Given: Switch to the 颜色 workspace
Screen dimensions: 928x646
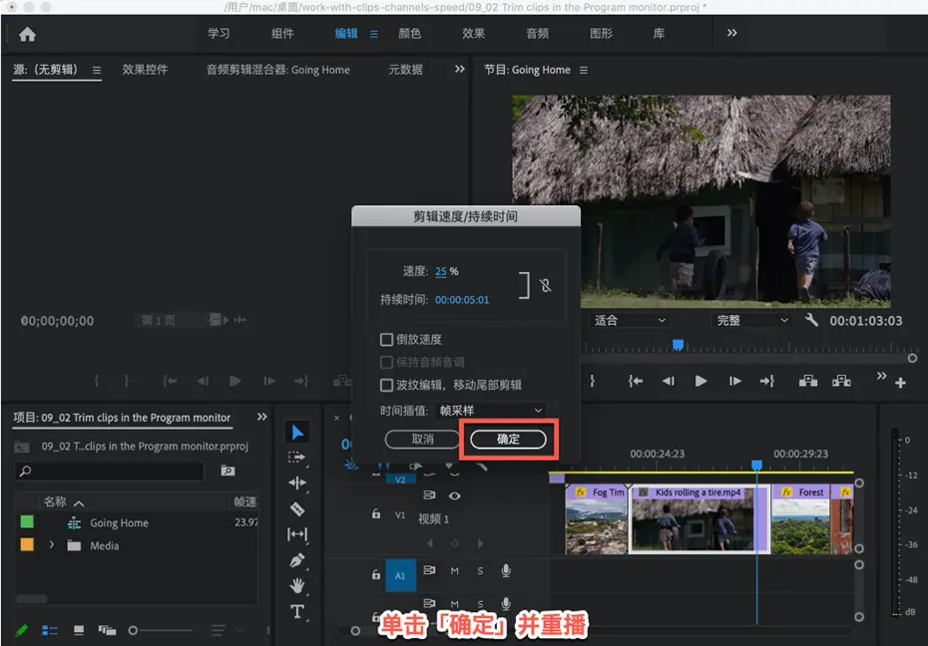Looking at the screenshot, I should pyautogui.click(x=409, y=33).
